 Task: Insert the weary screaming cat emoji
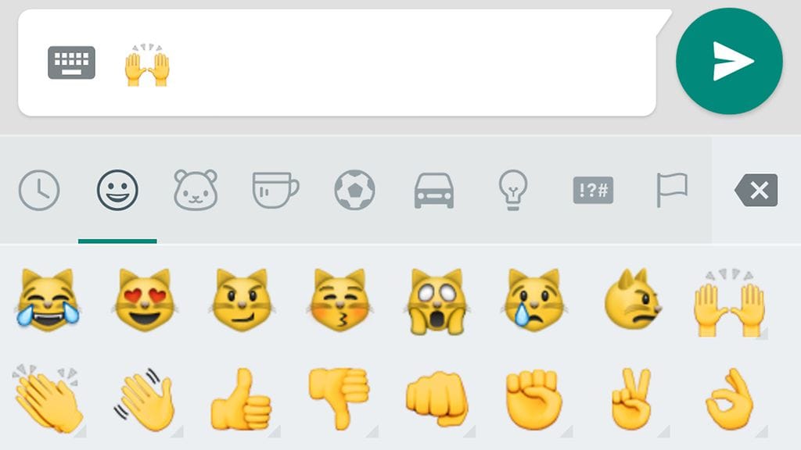click(x=436, y=301)
